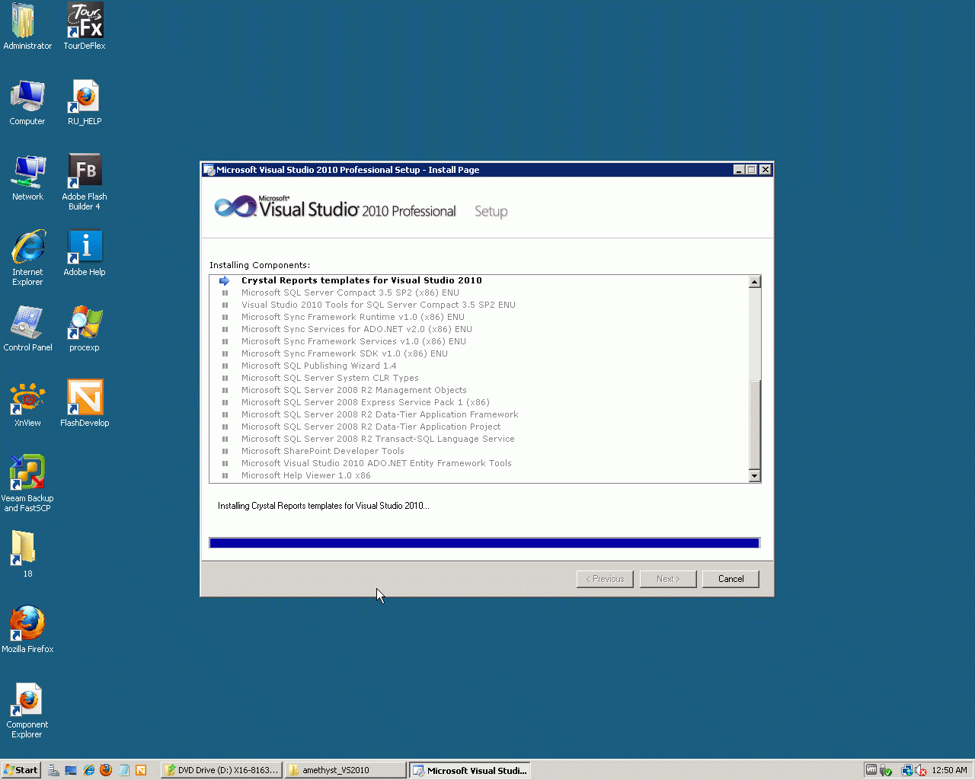Select Visual Studio 2010 Tools for SQL Server Compact
Screen dimensions: 975x780
[x=379, y=305]
